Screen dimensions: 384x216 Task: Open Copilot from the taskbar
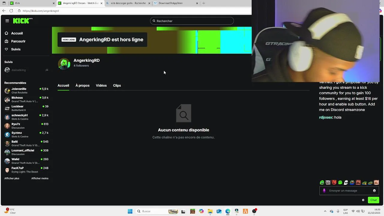pos(201,211)
